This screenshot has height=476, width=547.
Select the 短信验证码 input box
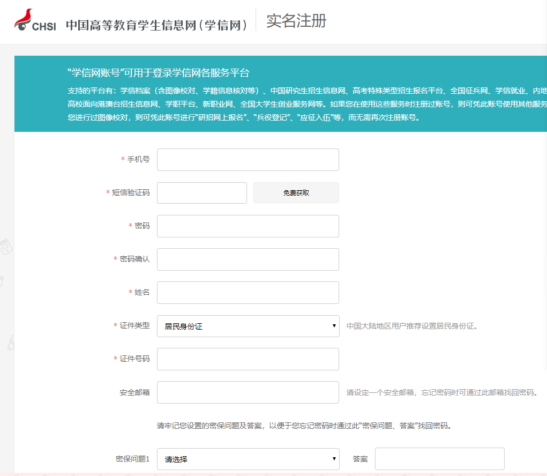point(201,193)
